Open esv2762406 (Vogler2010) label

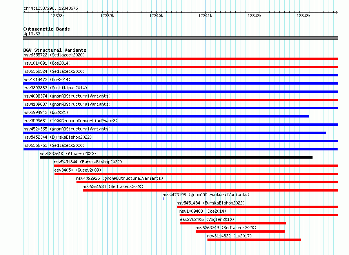pos(207,219)
